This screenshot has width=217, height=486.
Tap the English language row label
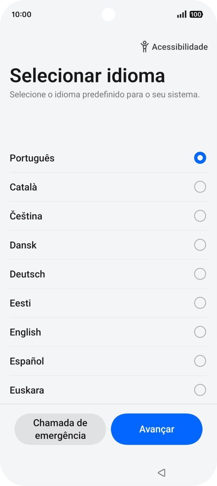[25, 332]
